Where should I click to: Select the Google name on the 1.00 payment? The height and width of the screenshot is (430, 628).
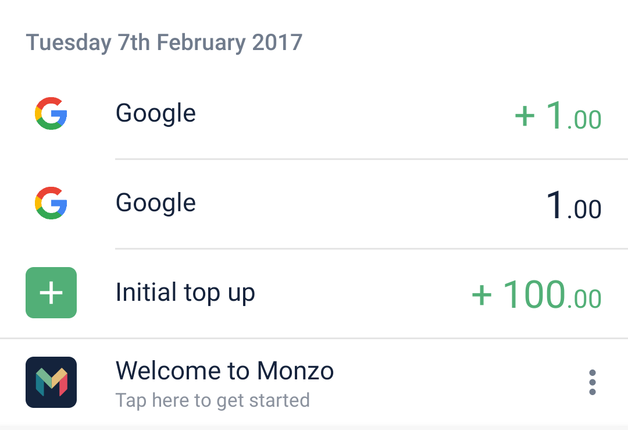156,202
